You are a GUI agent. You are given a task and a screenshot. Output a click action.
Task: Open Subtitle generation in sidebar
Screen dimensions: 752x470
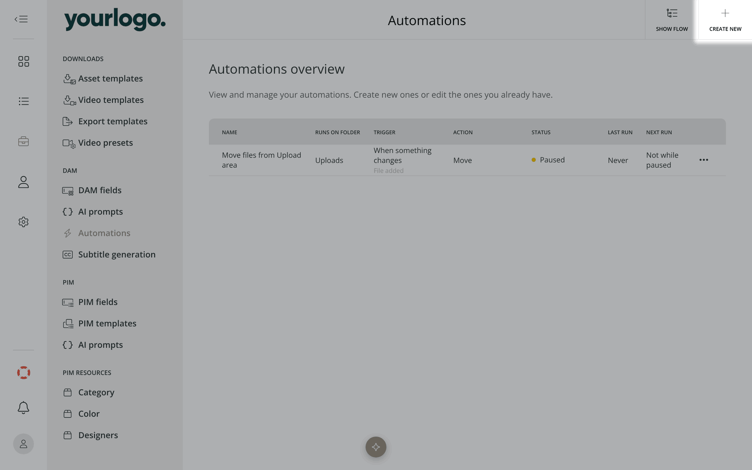point(109,254)
